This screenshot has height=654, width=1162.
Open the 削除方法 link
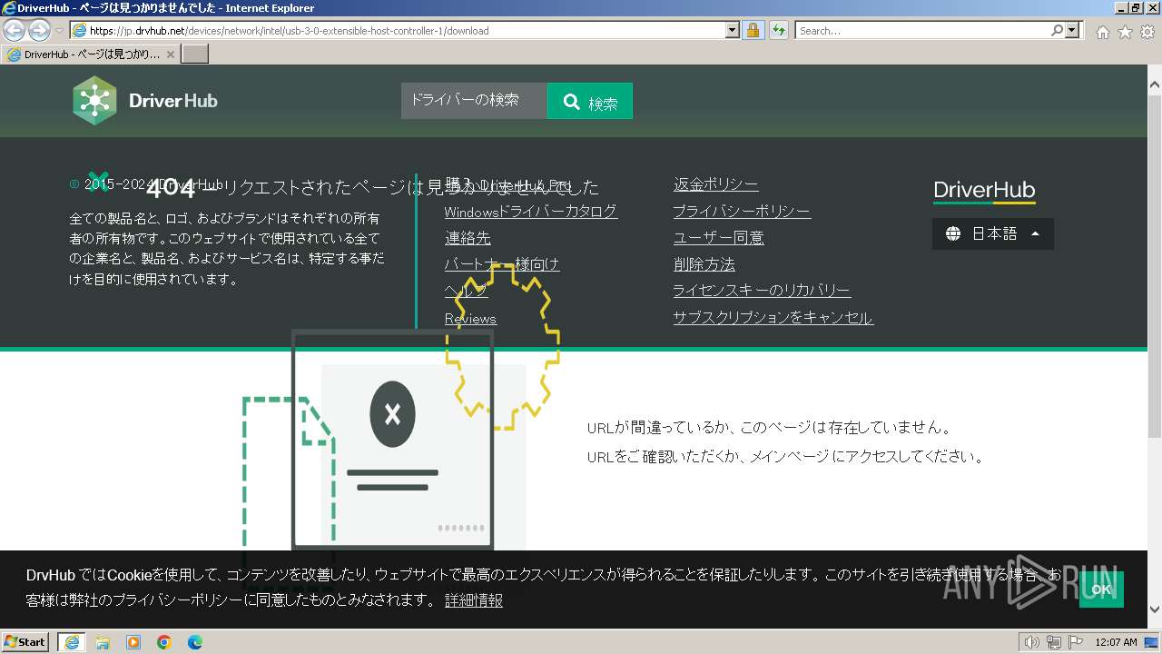coord(704,264)
